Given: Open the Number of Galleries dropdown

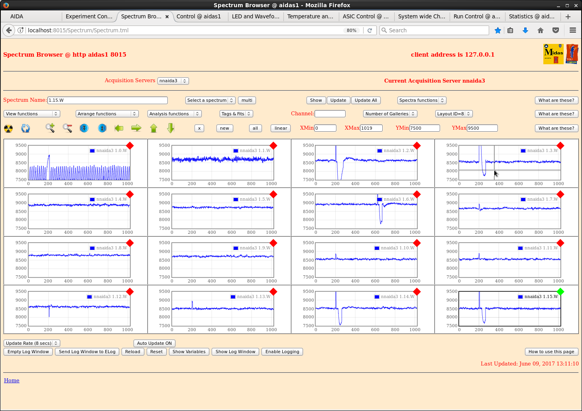Looking at the screenshot, I should tap(390, 114).
